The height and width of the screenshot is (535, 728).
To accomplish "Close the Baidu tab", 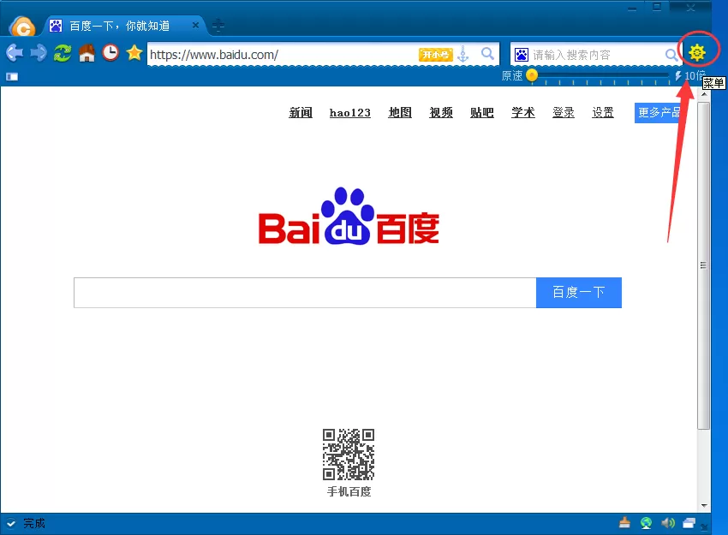I will tap(196, 25).
